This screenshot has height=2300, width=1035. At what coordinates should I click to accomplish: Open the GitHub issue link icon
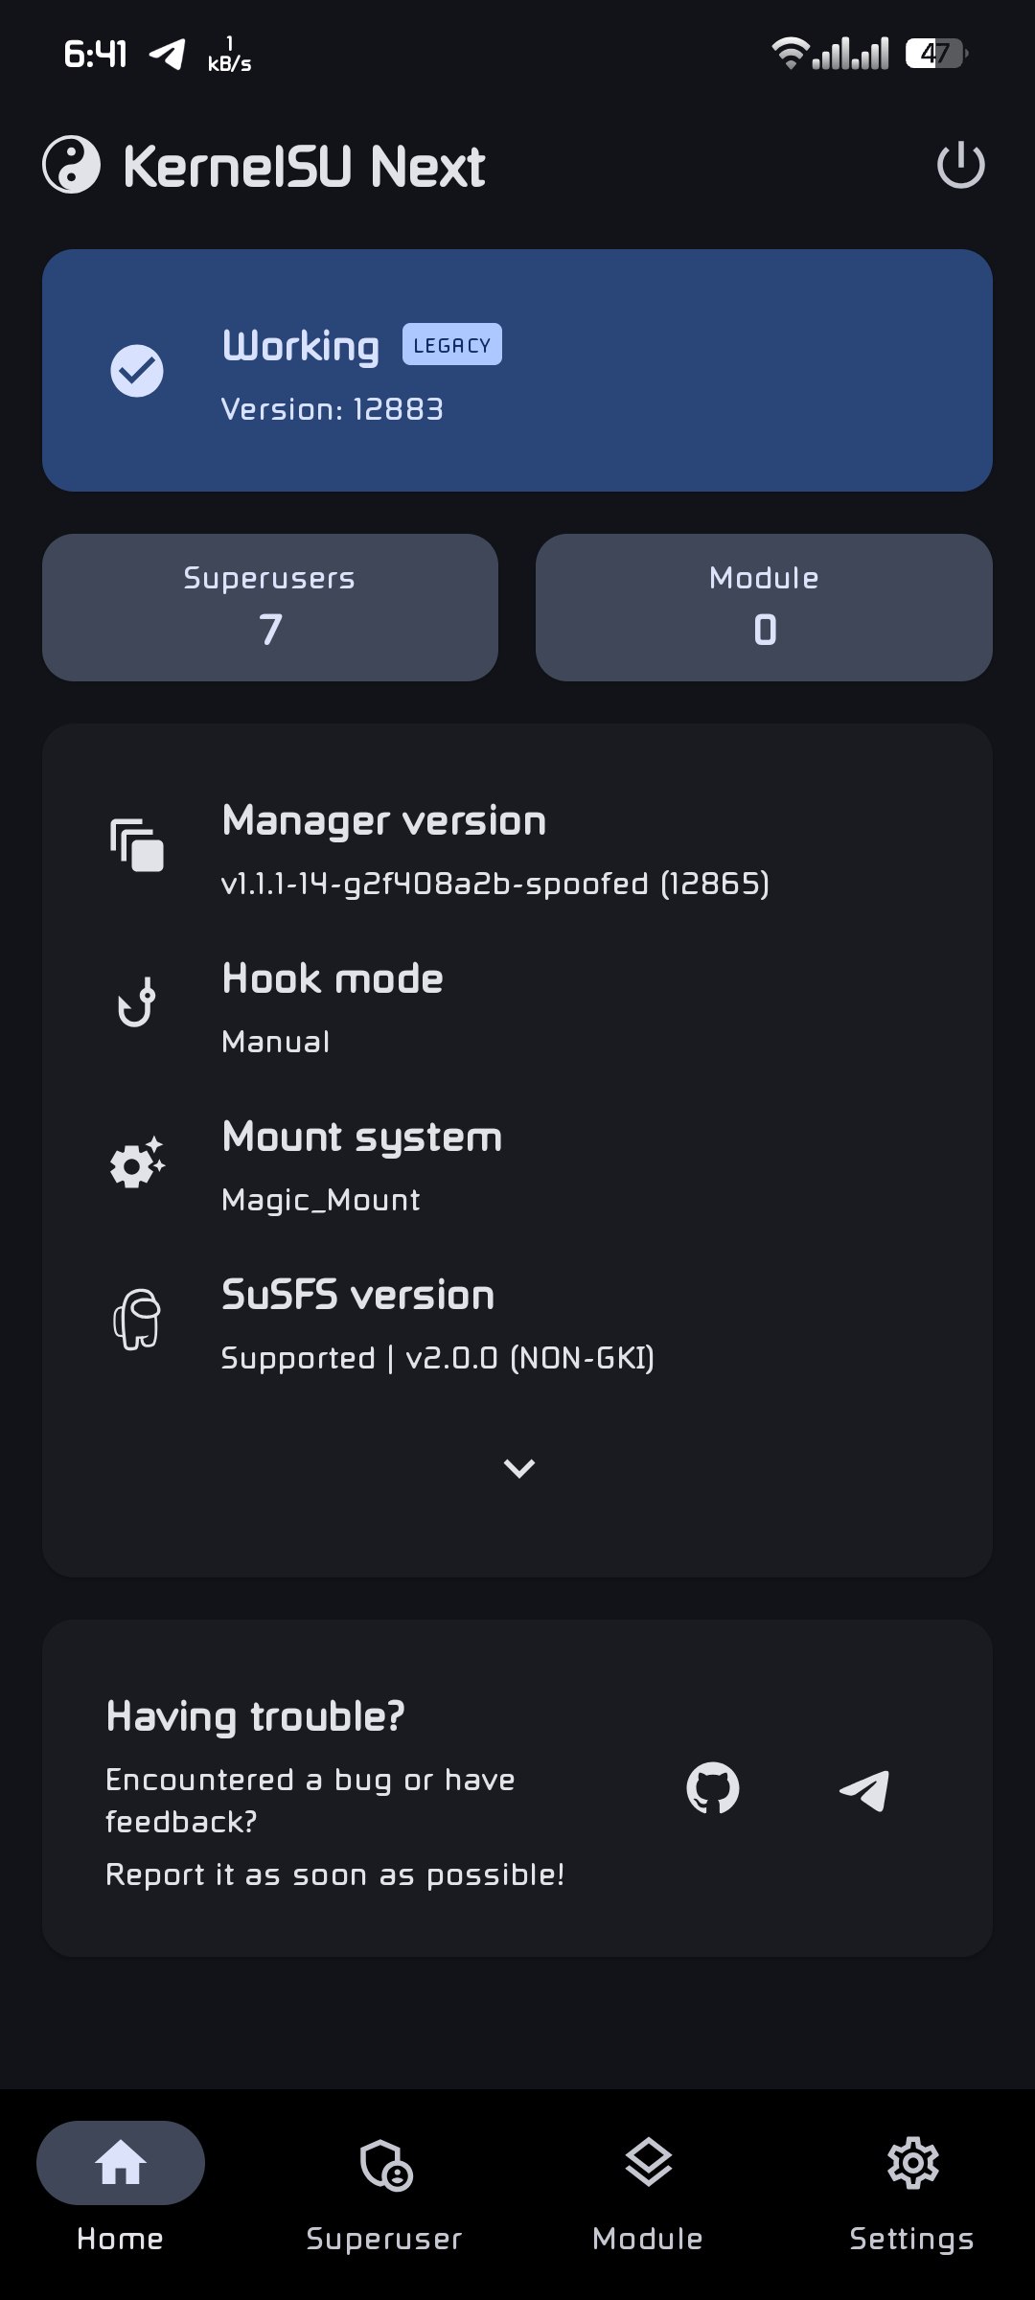713,1788
